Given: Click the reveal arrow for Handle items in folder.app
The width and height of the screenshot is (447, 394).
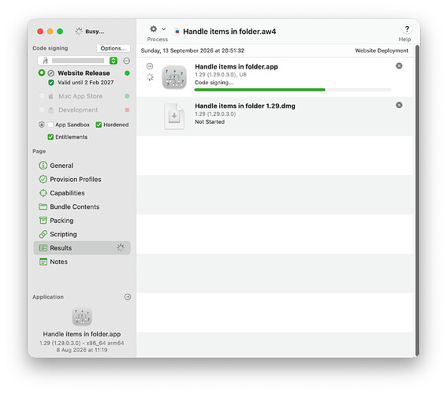Looking at the screenshot, I should click(x=150, y=66).
